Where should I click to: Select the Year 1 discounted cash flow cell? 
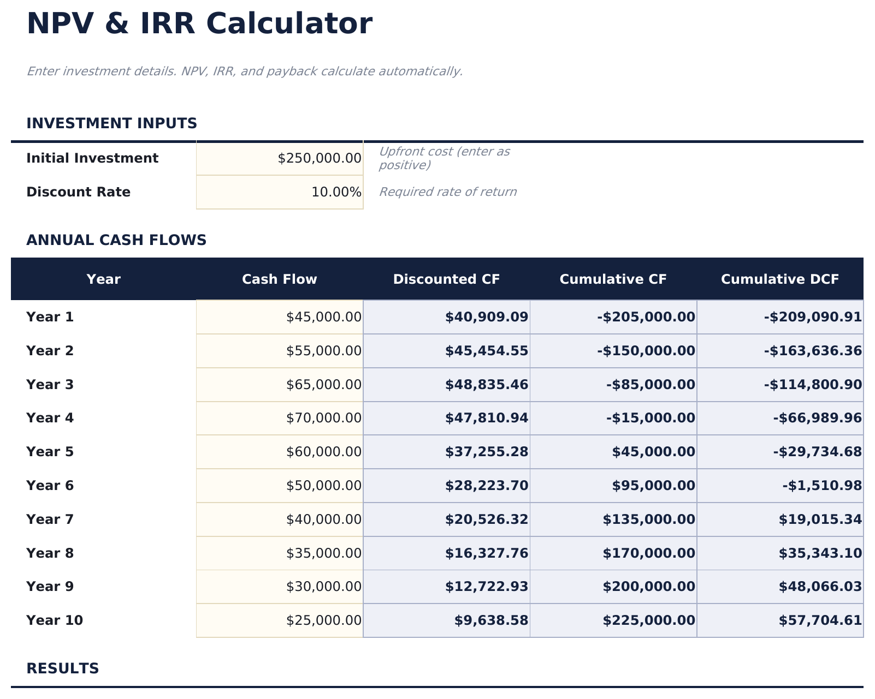click(x=446, y=316)
